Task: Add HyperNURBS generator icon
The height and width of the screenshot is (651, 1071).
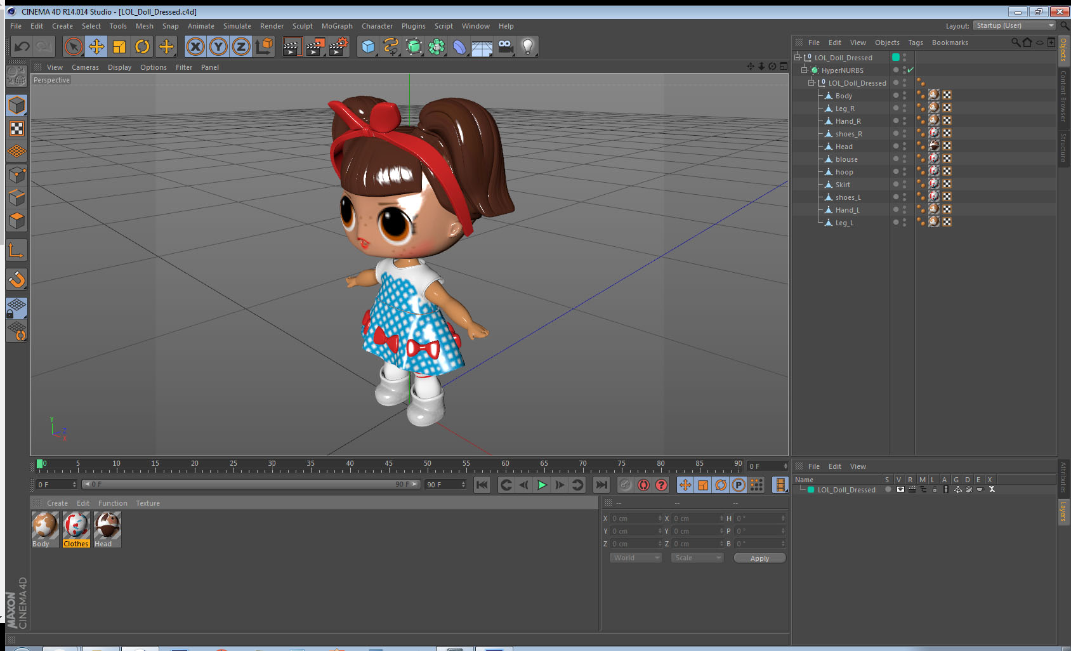Action: [414, 46]
